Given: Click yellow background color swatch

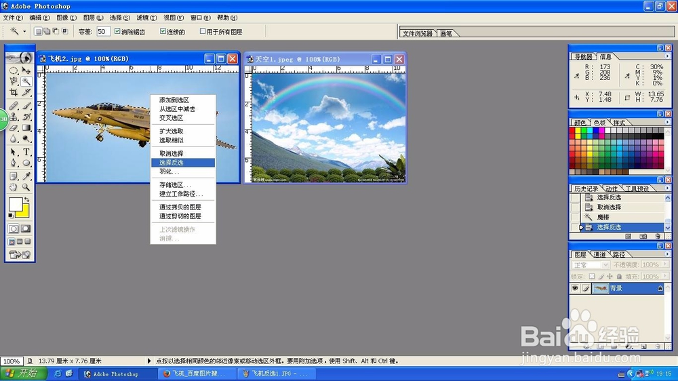Looking at the screenshot, I should coord(24,213).
